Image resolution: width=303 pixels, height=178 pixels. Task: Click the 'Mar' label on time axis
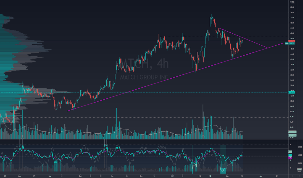coord(228,176)
